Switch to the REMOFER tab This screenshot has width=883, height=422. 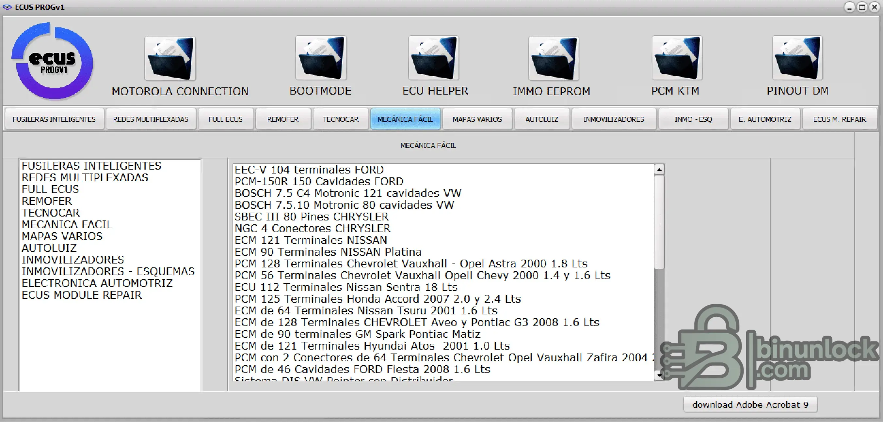pyautogui.click(x=283, y=119)
